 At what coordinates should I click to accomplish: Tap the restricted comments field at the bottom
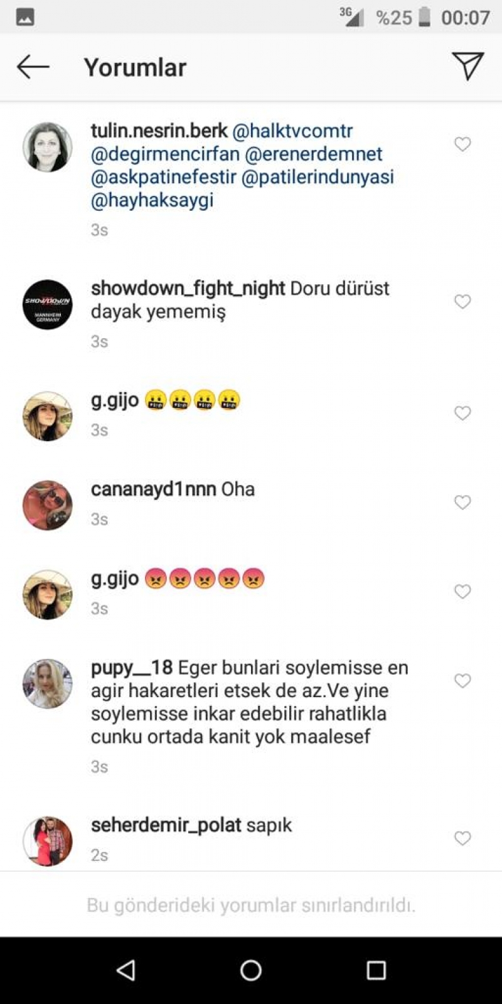[251, 905]
